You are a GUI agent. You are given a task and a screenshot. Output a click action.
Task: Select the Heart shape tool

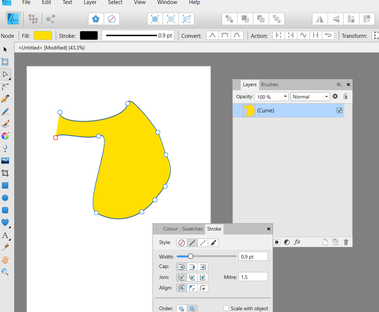(x=5, y=223)
